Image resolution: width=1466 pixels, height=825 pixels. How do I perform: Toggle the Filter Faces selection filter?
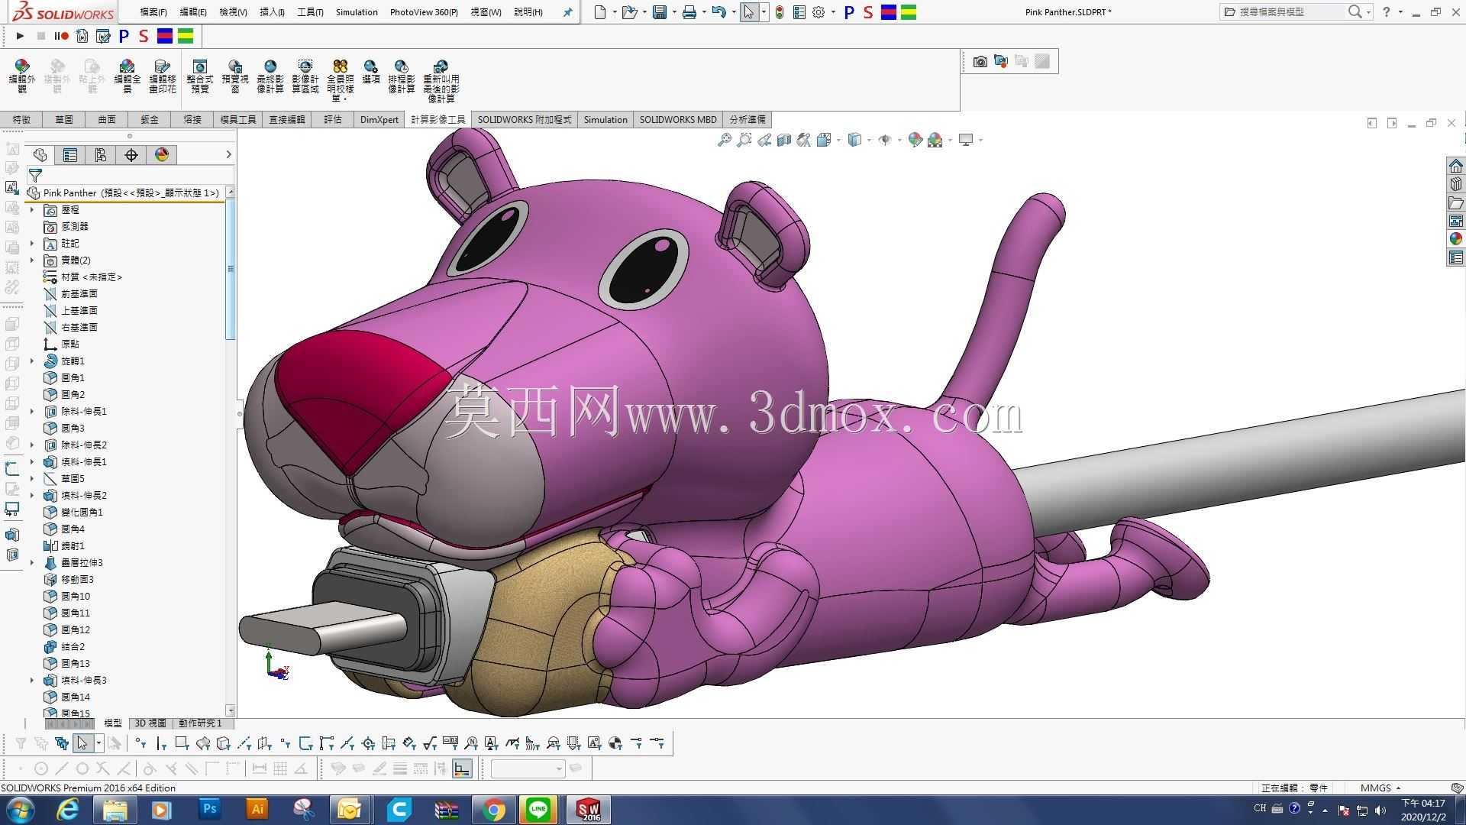182,743
